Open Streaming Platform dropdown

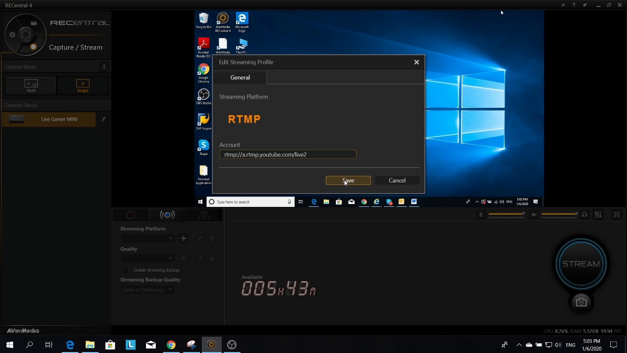coord(147,238)
